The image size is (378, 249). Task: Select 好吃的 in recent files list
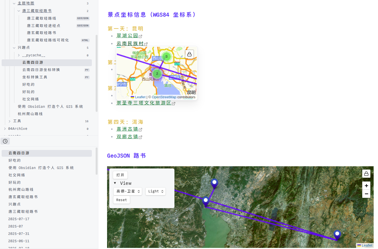15,161
